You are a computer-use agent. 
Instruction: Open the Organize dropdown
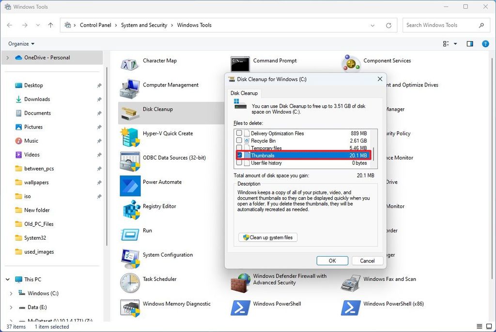[x=20, y=43]
